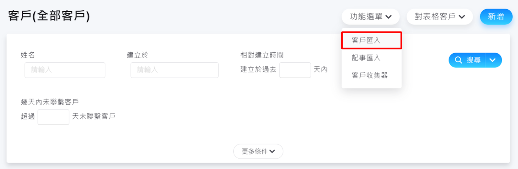This screenshot has width=518, height=169.
Task: Choose 客戶收集器 menu entry
Action: [371, 75]
